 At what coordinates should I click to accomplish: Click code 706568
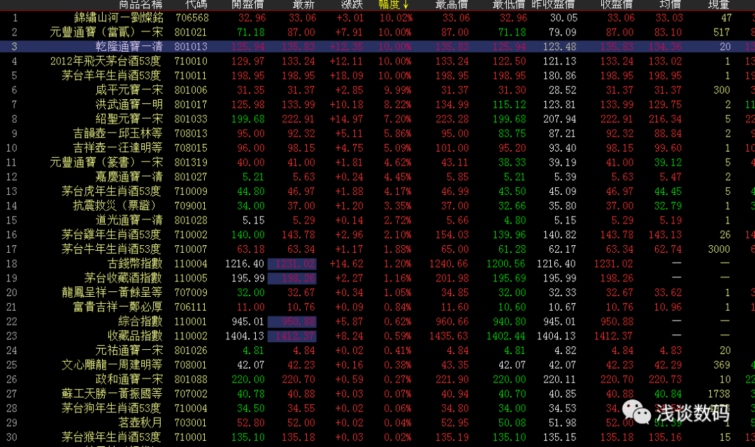192,17
